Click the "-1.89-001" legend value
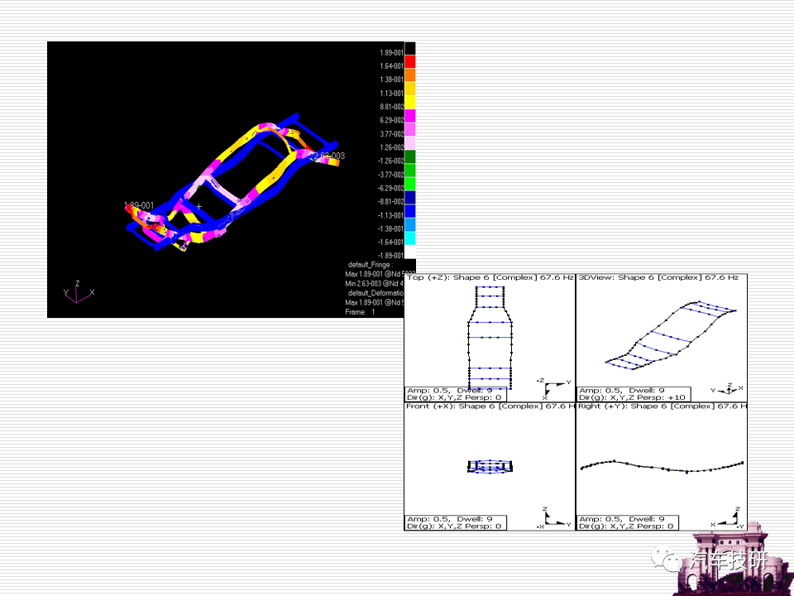The width and height of the screenshot is (794, 596). 391,256
